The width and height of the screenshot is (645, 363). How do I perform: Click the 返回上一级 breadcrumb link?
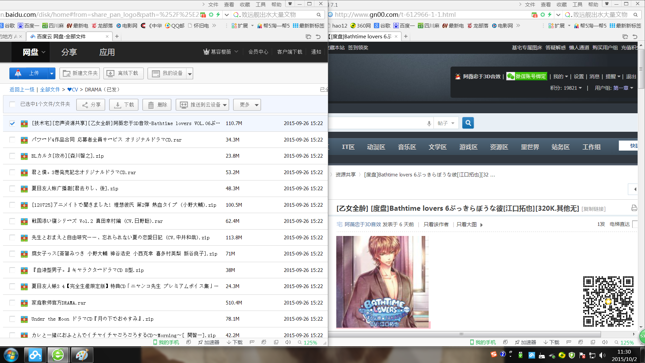22,89
